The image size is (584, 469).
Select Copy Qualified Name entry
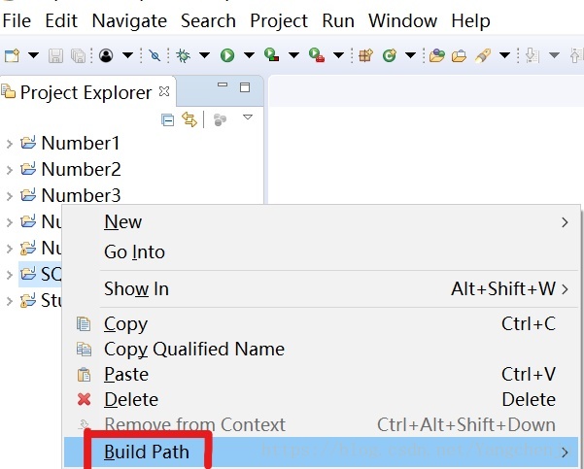[x=194, y=349]
